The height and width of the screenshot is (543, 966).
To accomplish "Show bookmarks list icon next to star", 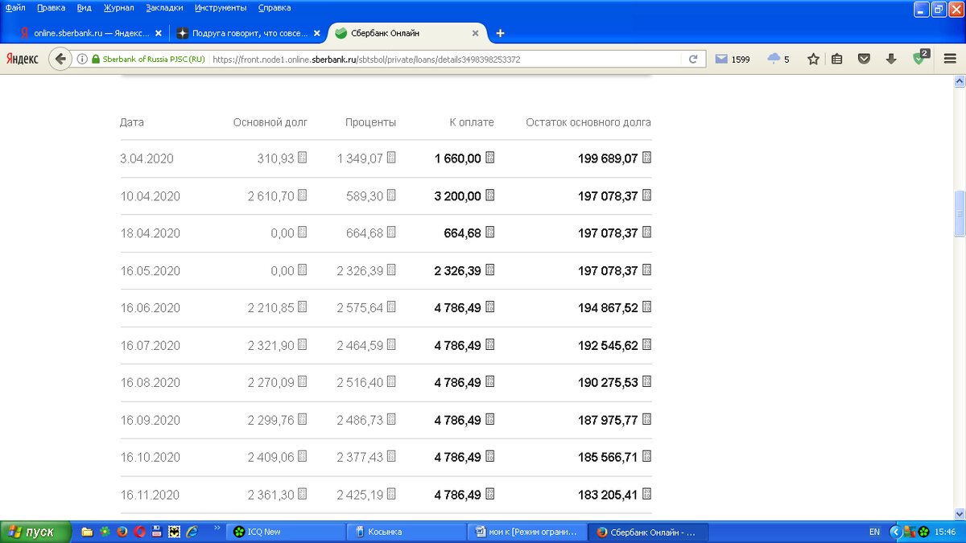I will [837, 59].
